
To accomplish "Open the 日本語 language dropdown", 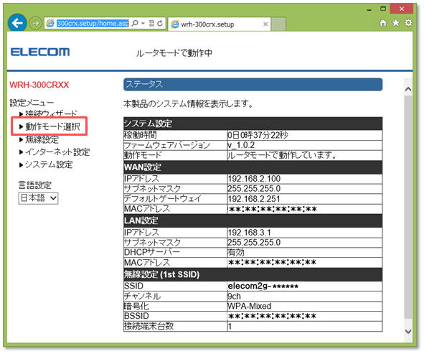I will (38, 198).
